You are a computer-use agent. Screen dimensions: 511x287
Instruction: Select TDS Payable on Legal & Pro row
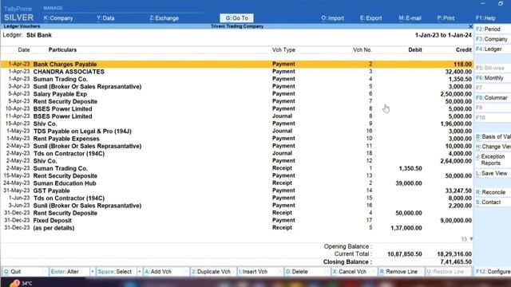(x=236, y=131)
